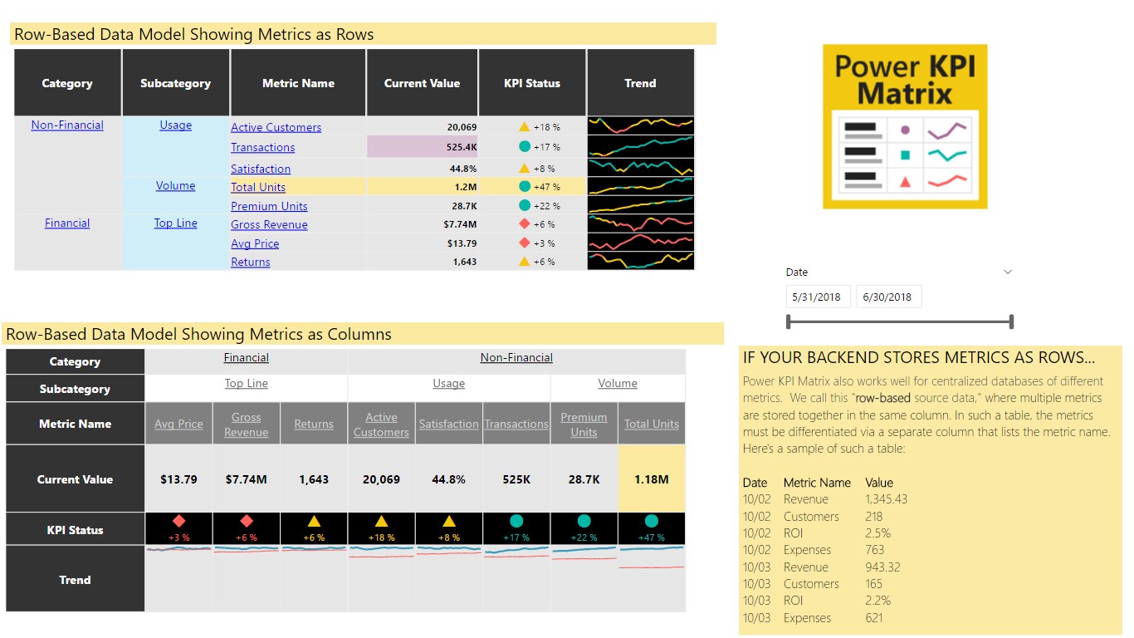The image size is (1134, 638).
Task: Click the red diamond above +3 % in columns matrix
Action: [x=179, y=521]
